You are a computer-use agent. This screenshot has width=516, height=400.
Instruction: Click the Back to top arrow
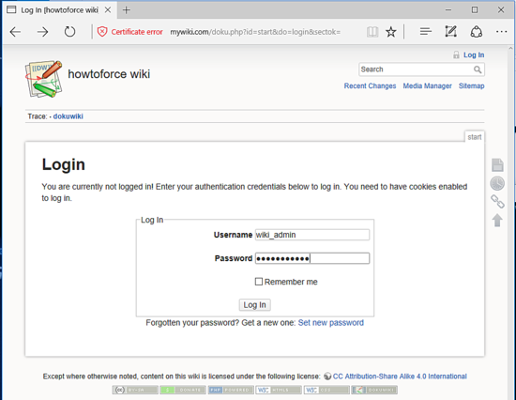tap(497, 220)
